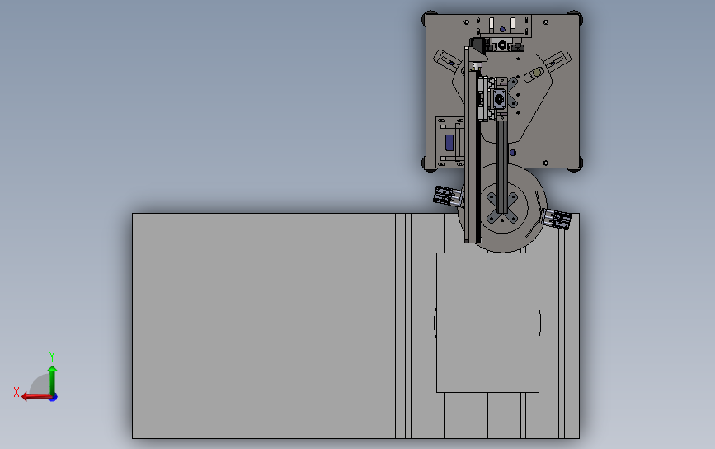This screenshot has height=449, width=715.
Task: Select the yellowish knob in the slotted plate
Action: 537,73
